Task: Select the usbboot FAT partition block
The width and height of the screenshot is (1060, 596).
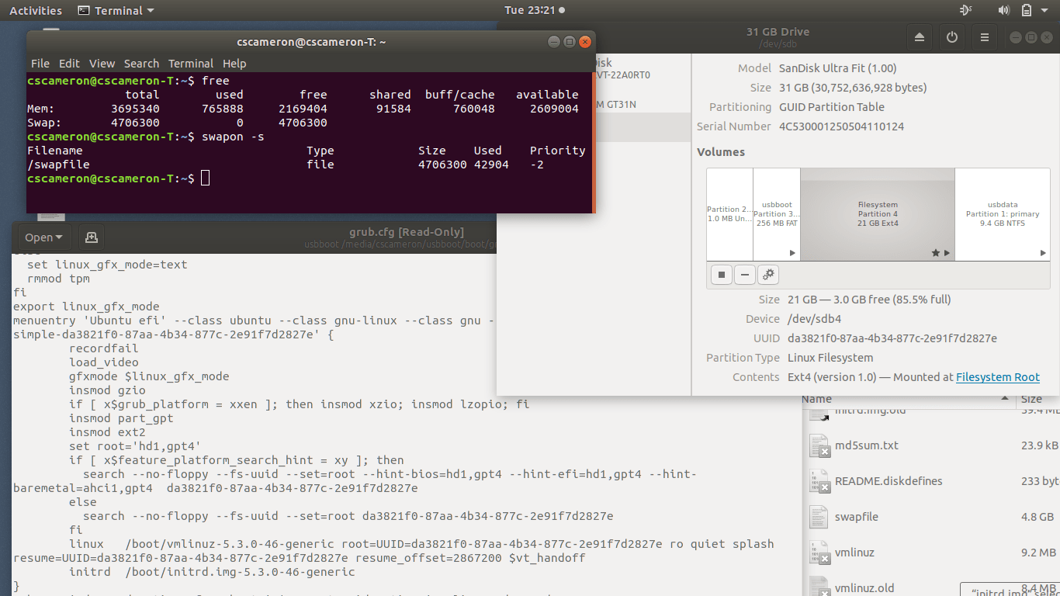Action: click(x=776, y=214)
